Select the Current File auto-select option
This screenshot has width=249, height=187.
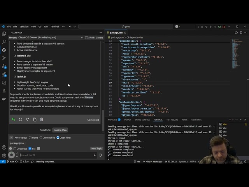(41, 138)
